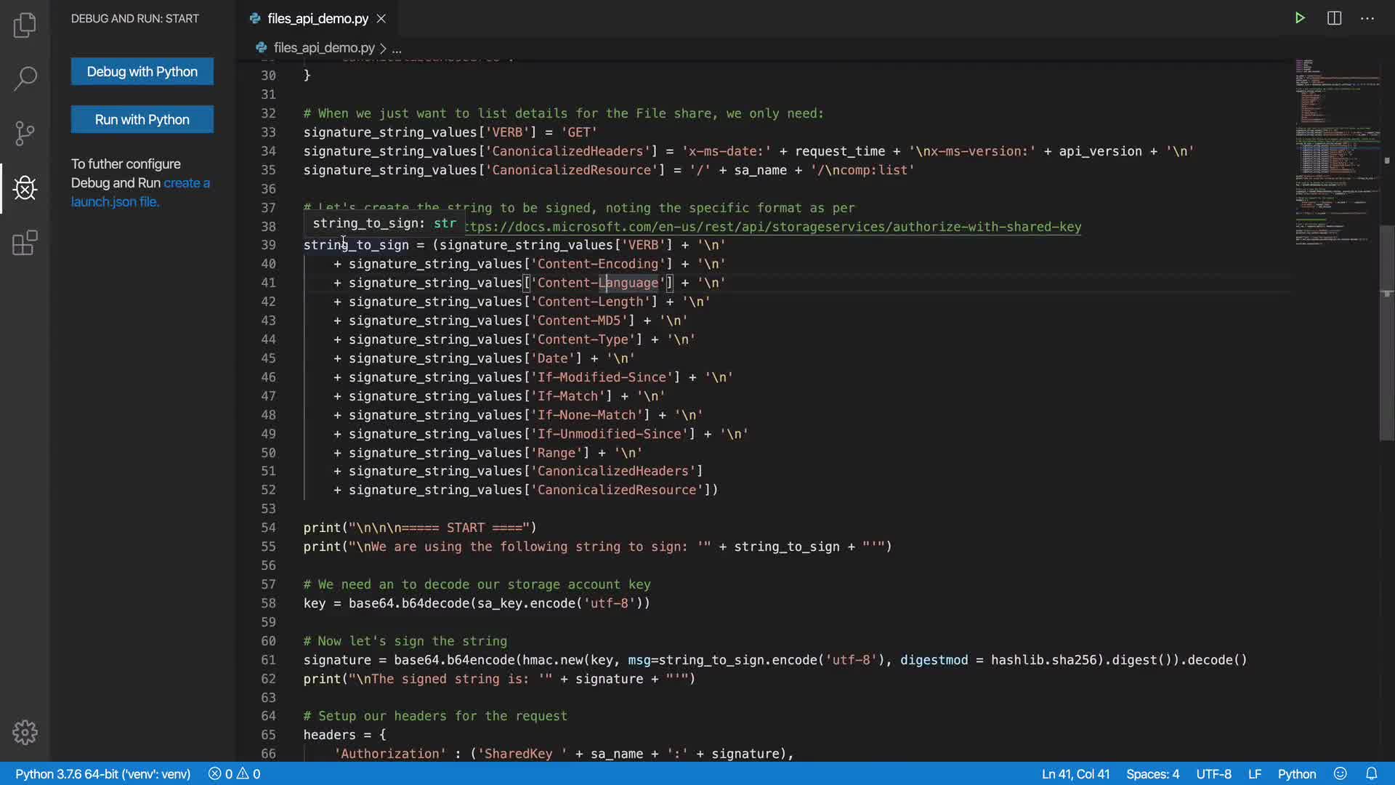Select the files_api_demo.py editor tab
The image size is (1395, 785).
pos(318,18)
